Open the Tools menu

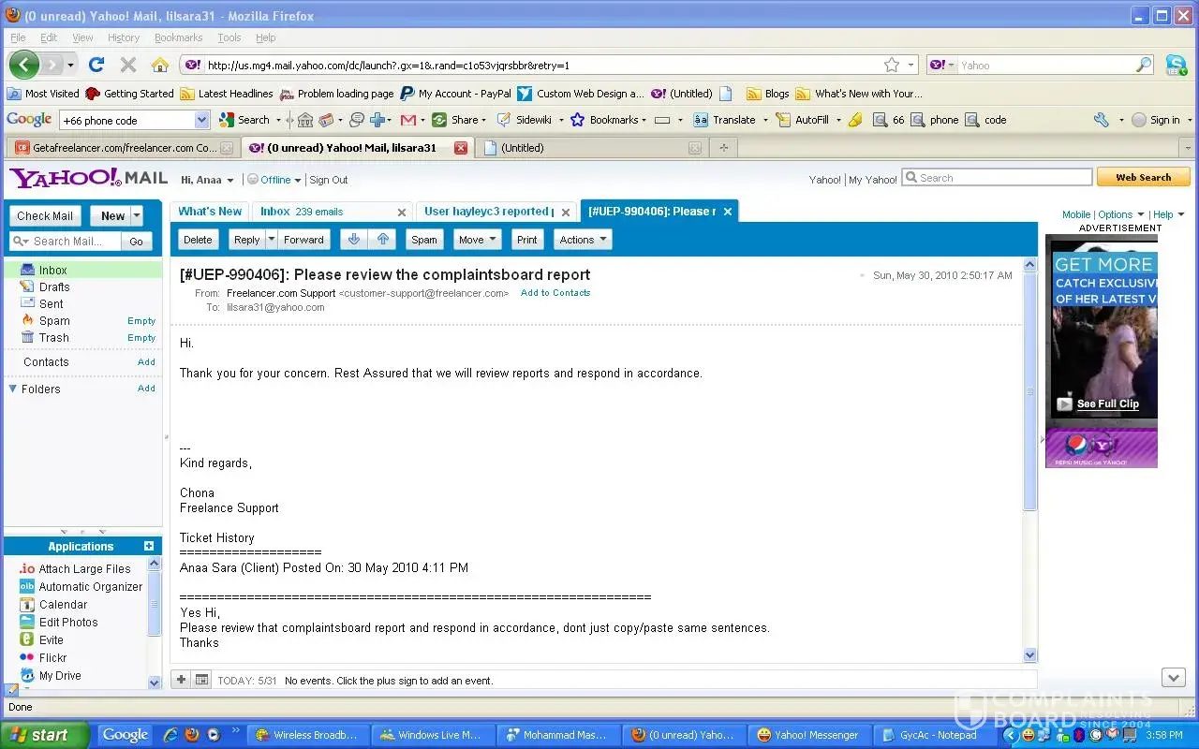pos(229,37)
